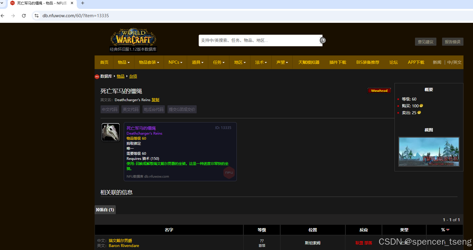Click the 英文代码 button

[131, 109]
